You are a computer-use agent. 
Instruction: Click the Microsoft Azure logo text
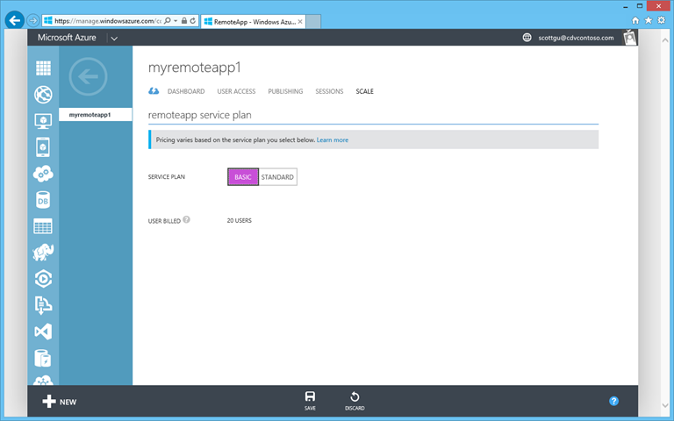pyautogui.click(x=67, y=38)
